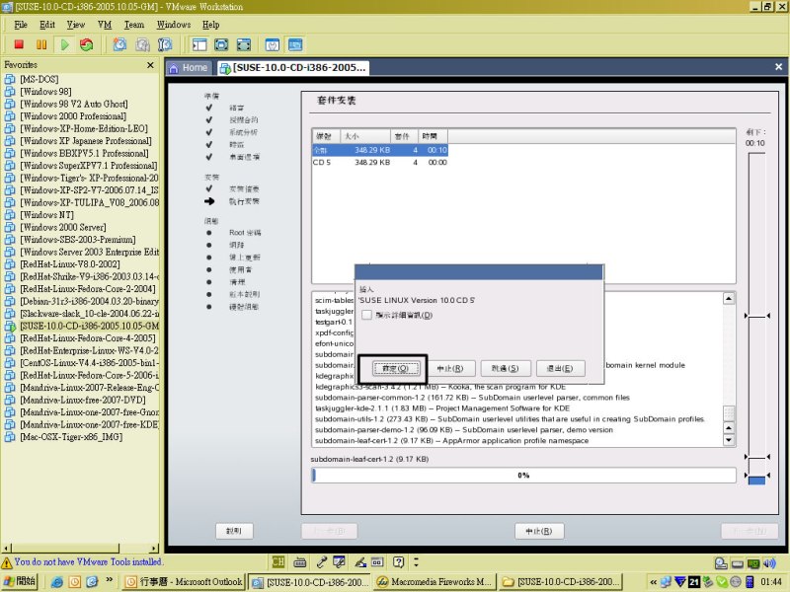Switch to the Home tab

pos(188,68)
